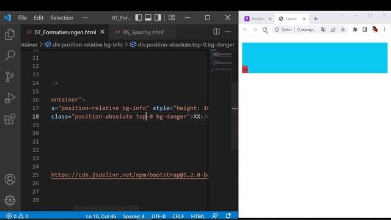Open the Run and Debug view
This screenshot has height=220, width=391.
10,98
